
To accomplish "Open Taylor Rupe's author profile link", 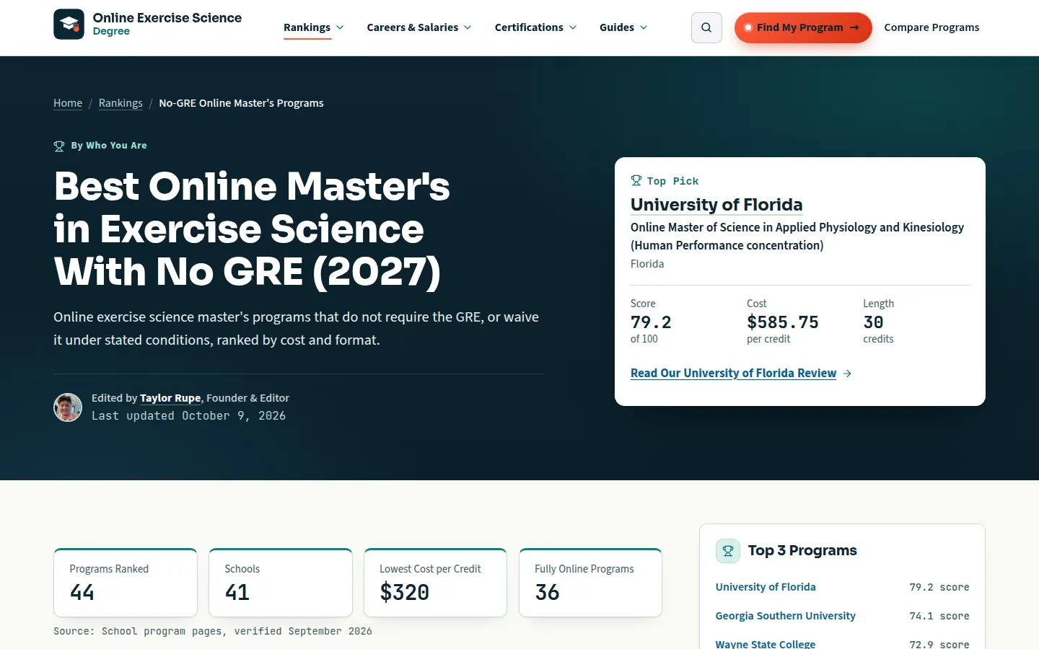I will (170, 398).
